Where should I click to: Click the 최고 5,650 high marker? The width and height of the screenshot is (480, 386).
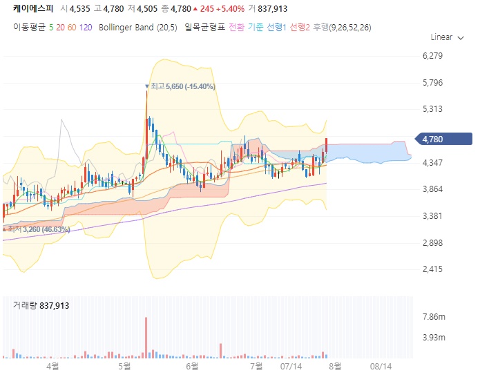click(x=180, y=86)
